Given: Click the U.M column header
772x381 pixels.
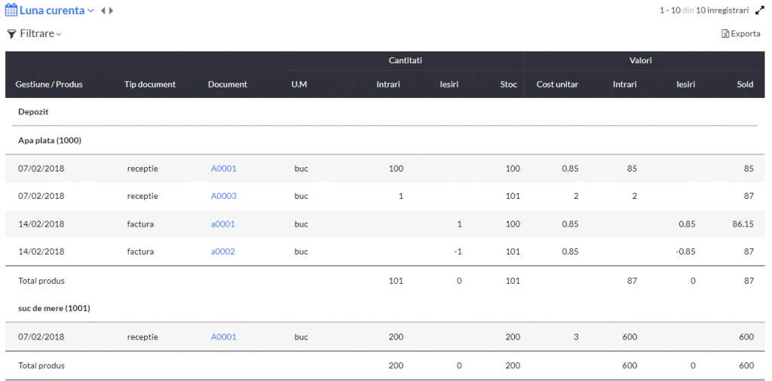Looking at the screenshot, I should (x=299, y=84).
